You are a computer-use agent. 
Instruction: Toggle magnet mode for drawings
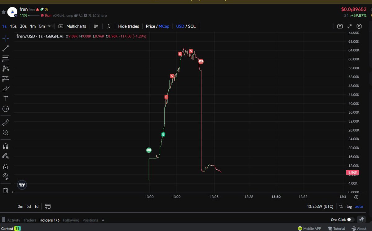point(6,146)
